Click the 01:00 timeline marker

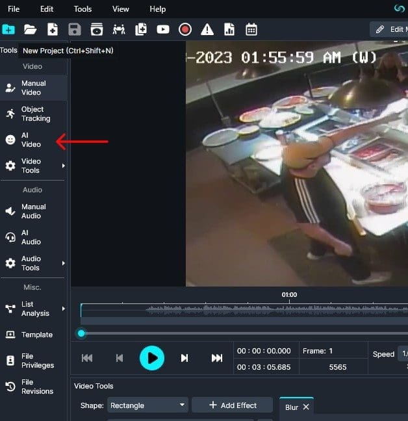tap(289, 295)
